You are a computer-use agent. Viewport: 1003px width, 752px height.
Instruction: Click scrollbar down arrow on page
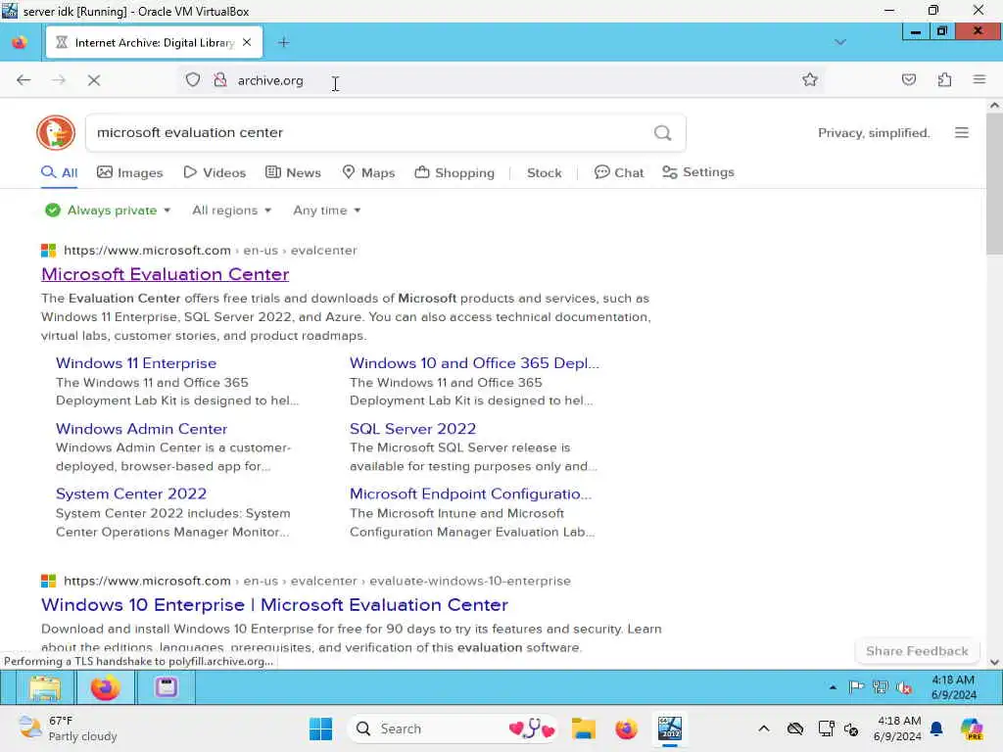coord(994,663)
